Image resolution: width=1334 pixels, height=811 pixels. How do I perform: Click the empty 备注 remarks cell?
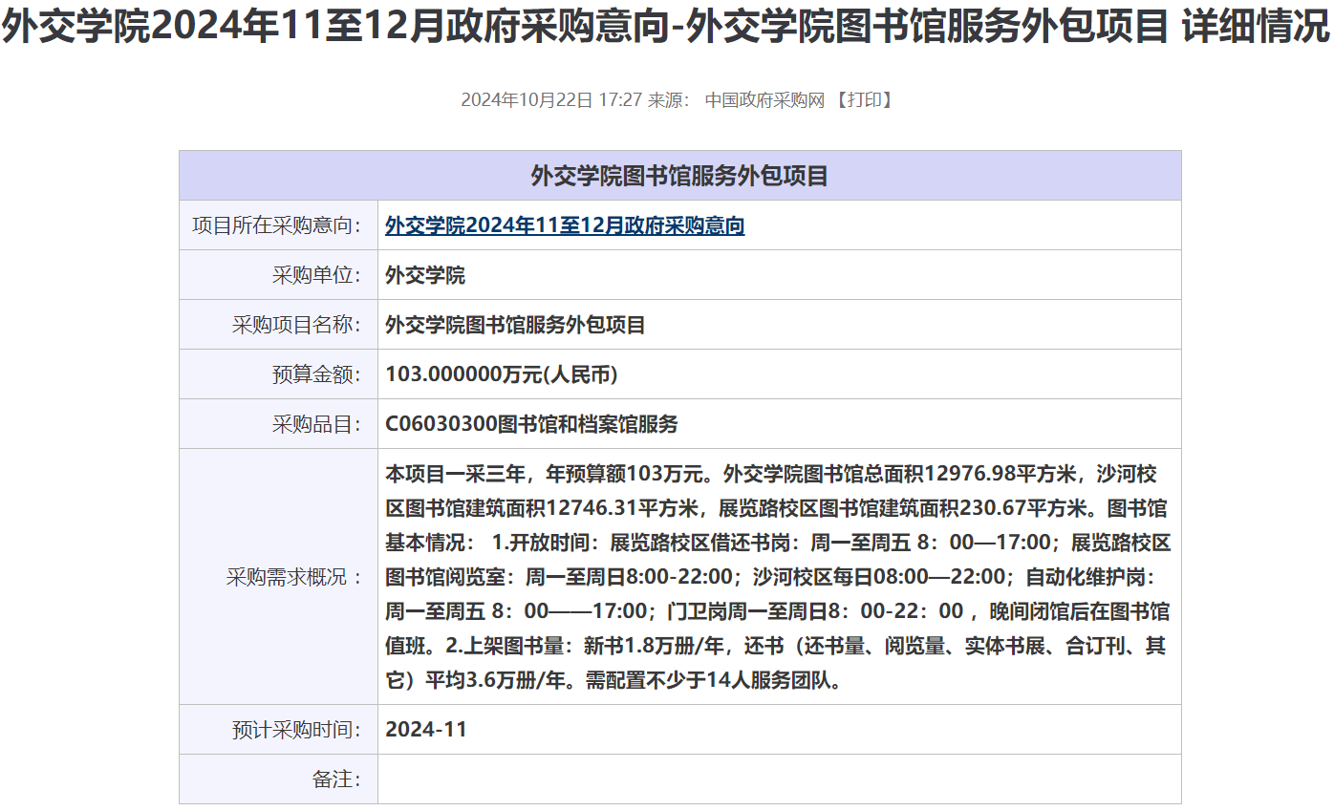(778, 779)
